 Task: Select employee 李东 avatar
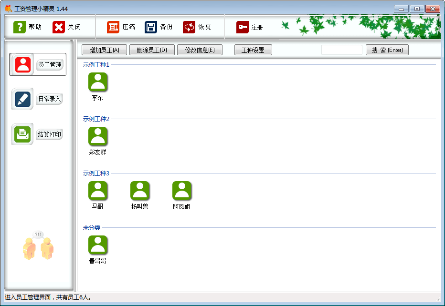[98, 82]
